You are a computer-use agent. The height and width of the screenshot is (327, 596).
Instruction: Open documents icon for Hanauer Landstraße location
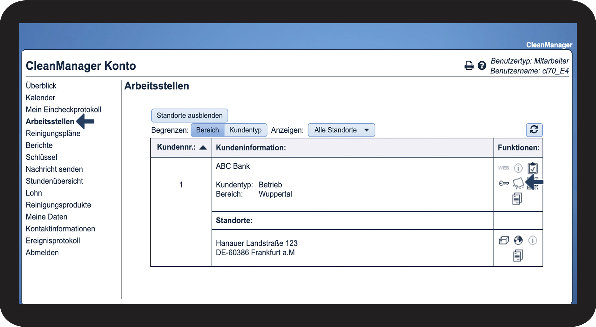click(518, 256)
